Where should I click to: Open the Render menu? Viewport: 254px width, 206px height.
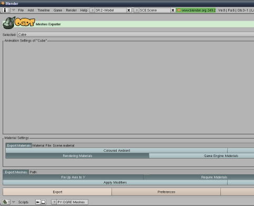click(x=71, y=10)
